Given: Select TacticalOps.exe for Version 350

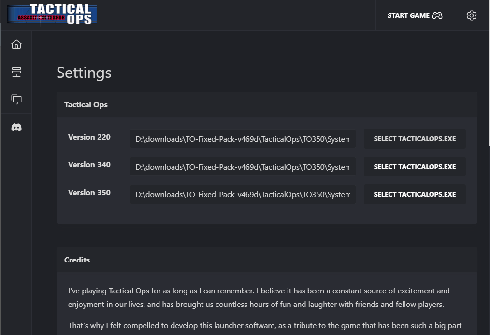Looking at the screenshot, I should tap(415, 194).
